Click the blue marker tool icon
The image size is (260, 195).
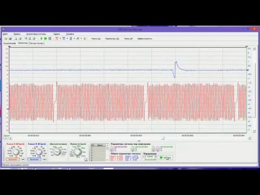click(x=64, y=38)
